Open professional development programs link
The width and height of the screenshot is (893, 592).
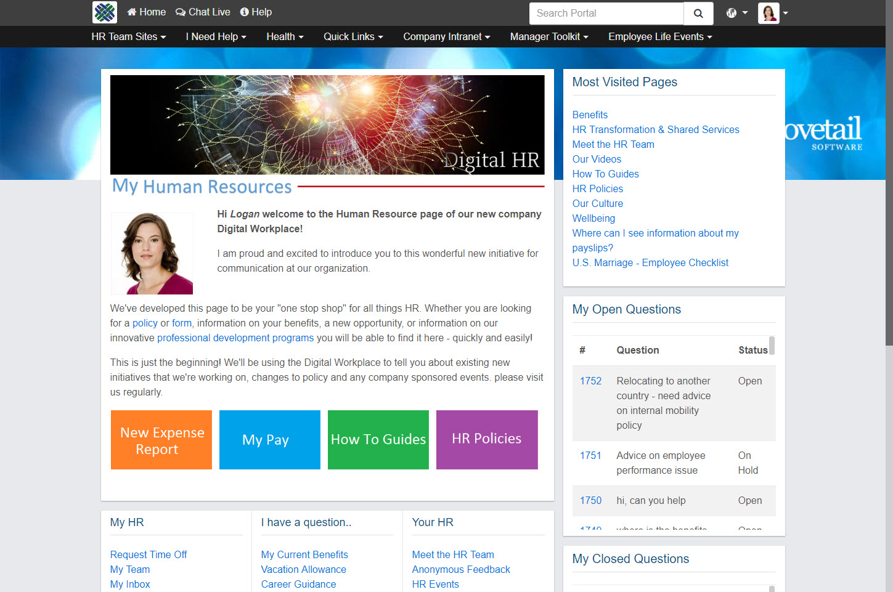[235, 338]
